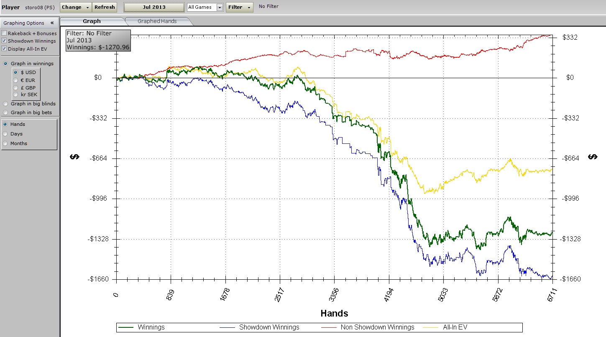The height and width of the screenshot is (337, 606).
Task: Click the Refresh button
Action: [x=105, y=7]
